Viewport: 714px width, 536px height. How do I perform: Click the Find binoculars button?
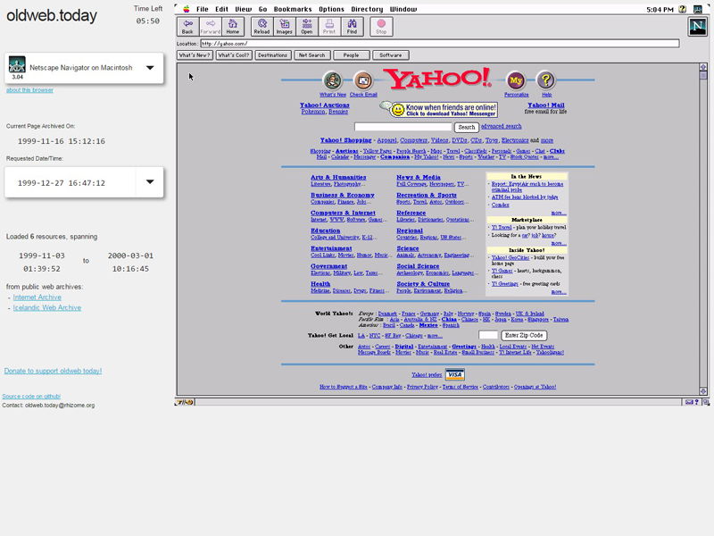click(x=352, y=27)
